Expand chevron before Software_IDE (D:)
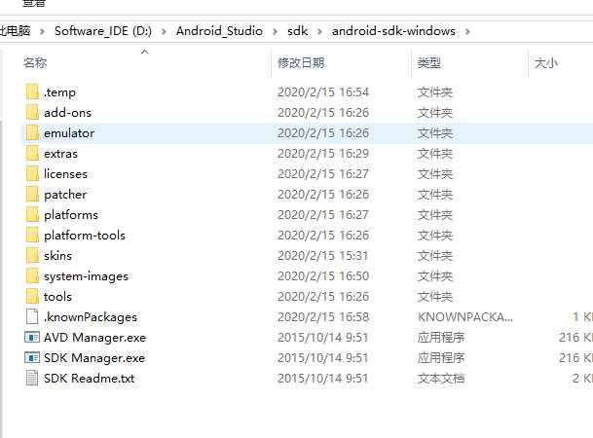593x438 pixels. pyautogui.click(x=42, y=31)
